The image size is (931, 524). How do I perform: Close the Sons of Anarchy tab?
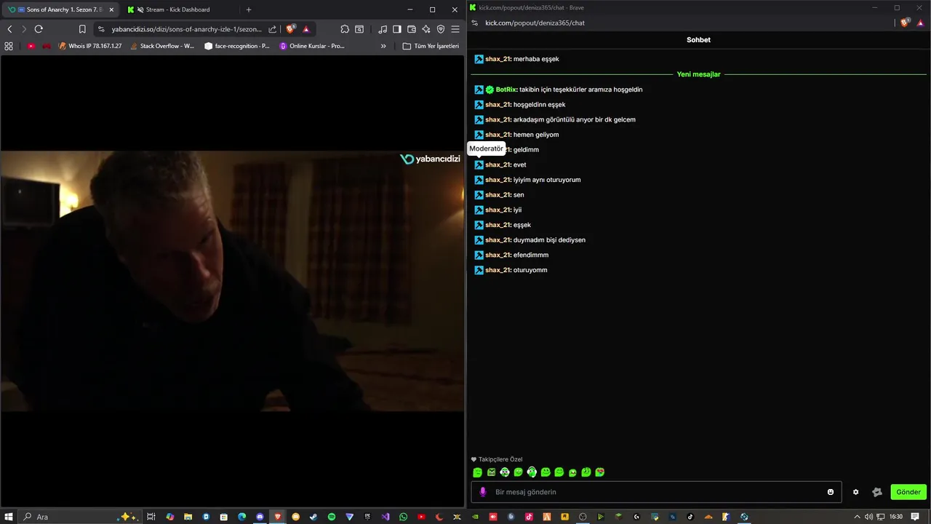click(111, 9)
